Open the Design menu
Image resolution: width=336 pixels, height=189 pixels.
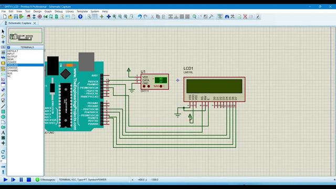click(x=37, y=12)
